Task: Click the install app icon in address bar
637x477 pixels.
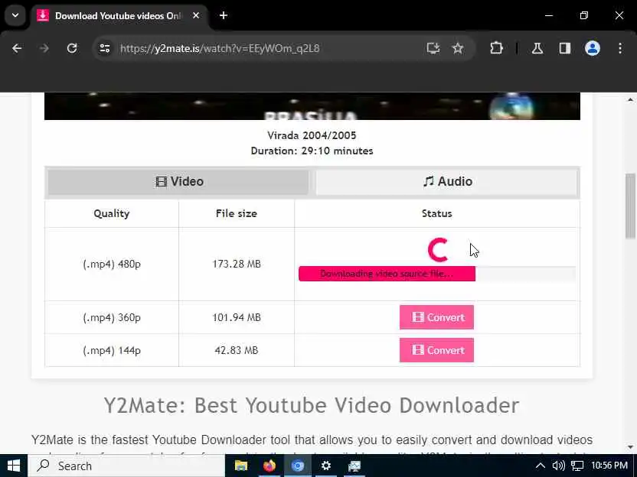Action: pyautogui.click(x=433, y=48)
